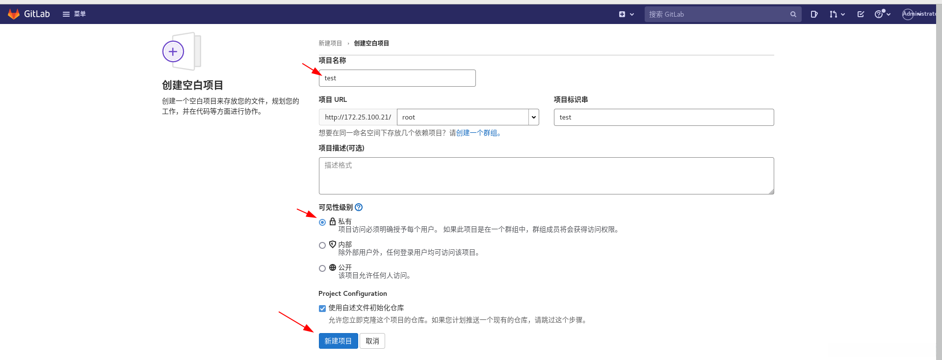
Task: Click the 项目描述 text area
Action: pyautogui.click(x=546, y=176)
